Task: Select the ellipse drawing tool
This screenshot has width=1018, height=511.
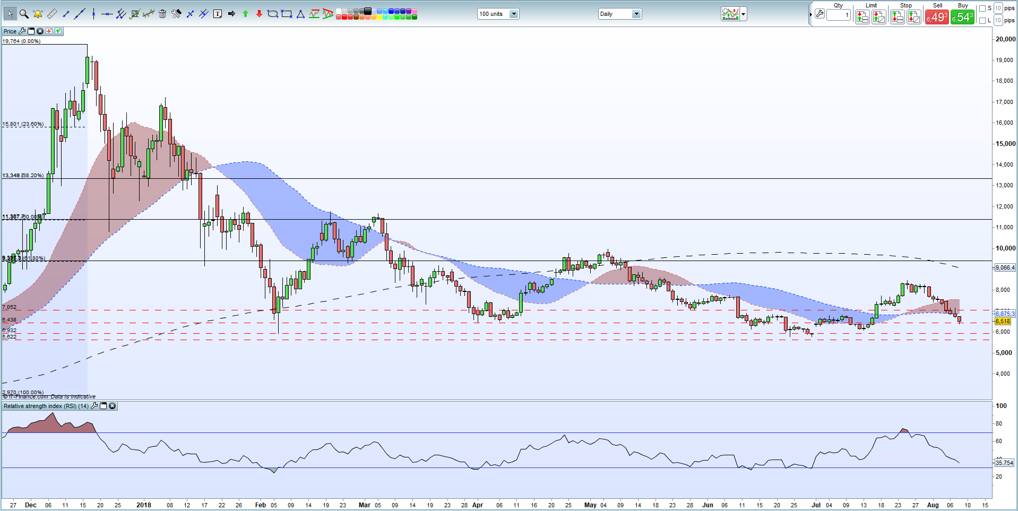Action: [x=273, y=14]
